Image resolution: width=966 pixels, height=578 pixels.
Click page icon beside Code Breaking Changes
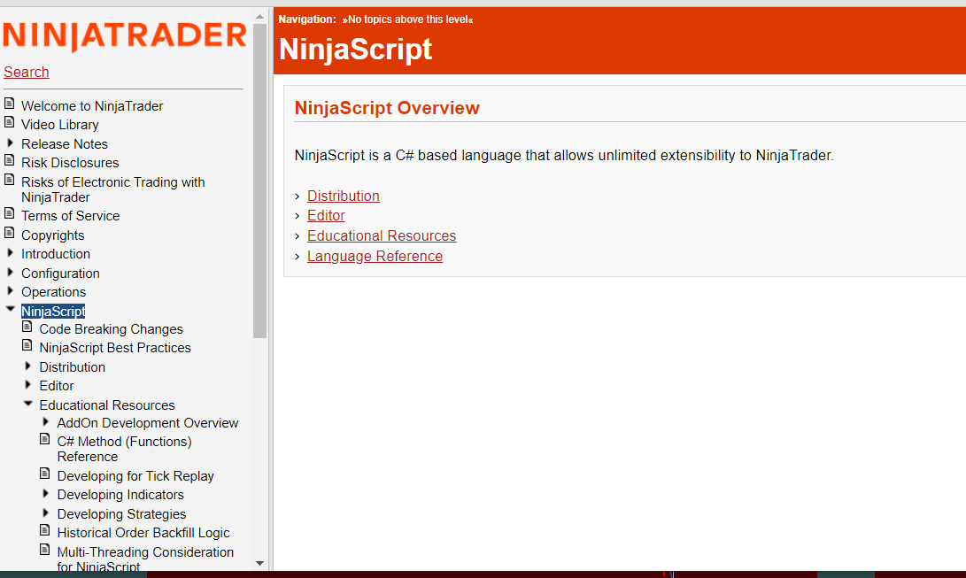[x=27, y=327]
